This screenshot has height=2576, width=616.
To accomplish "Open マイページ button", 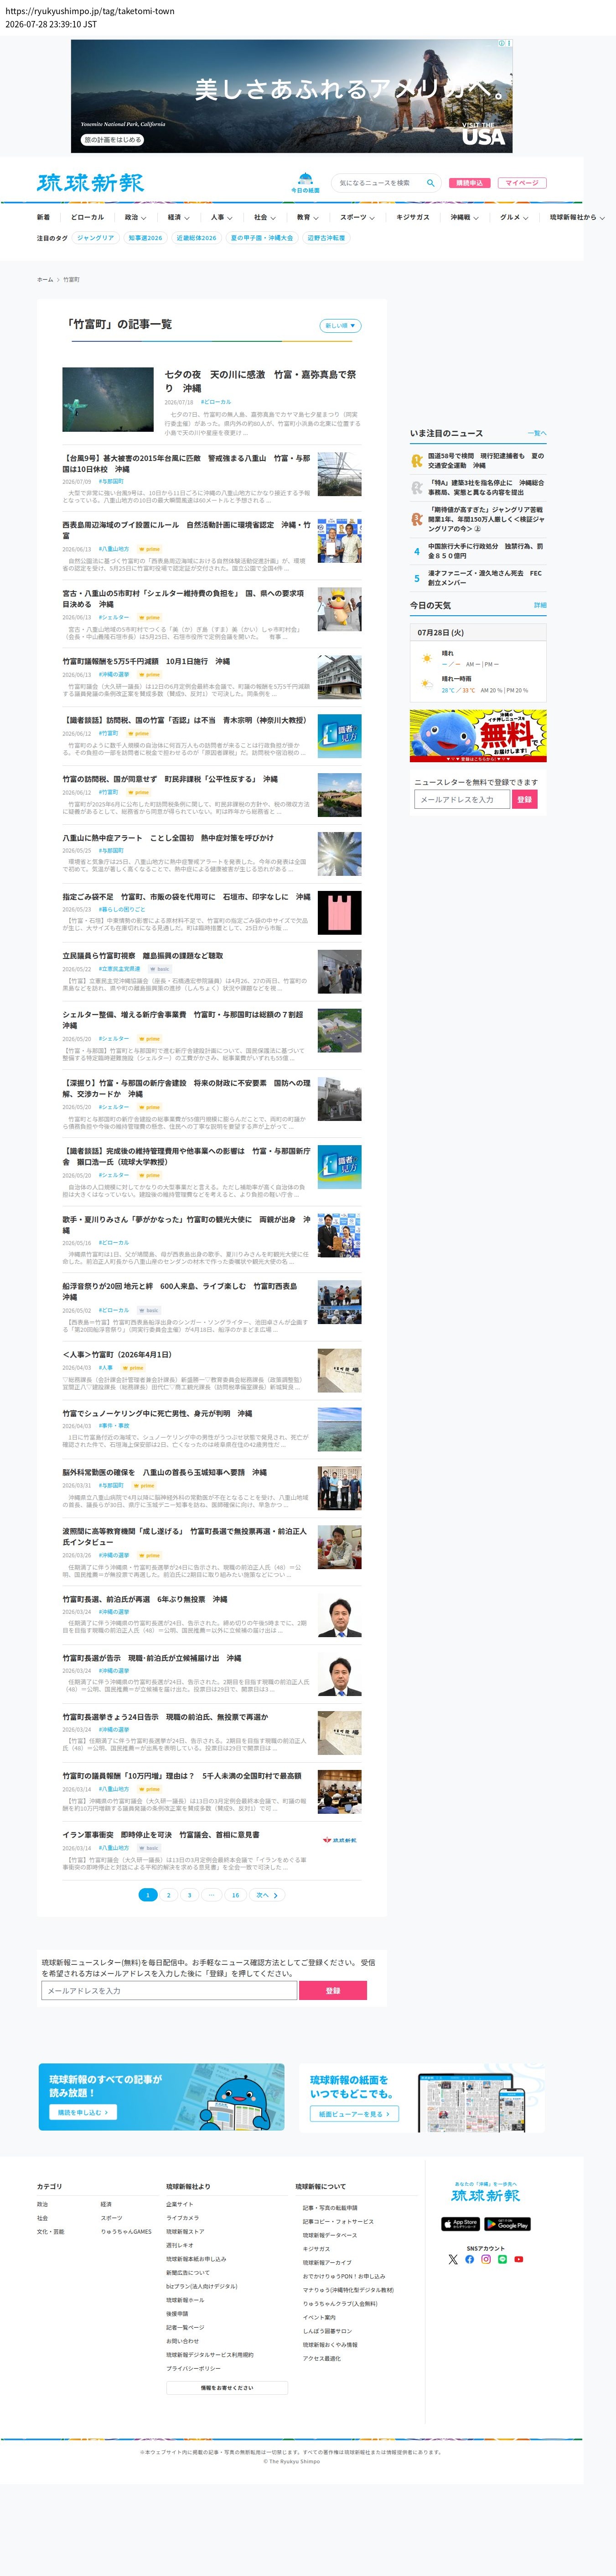I will 521,183.
